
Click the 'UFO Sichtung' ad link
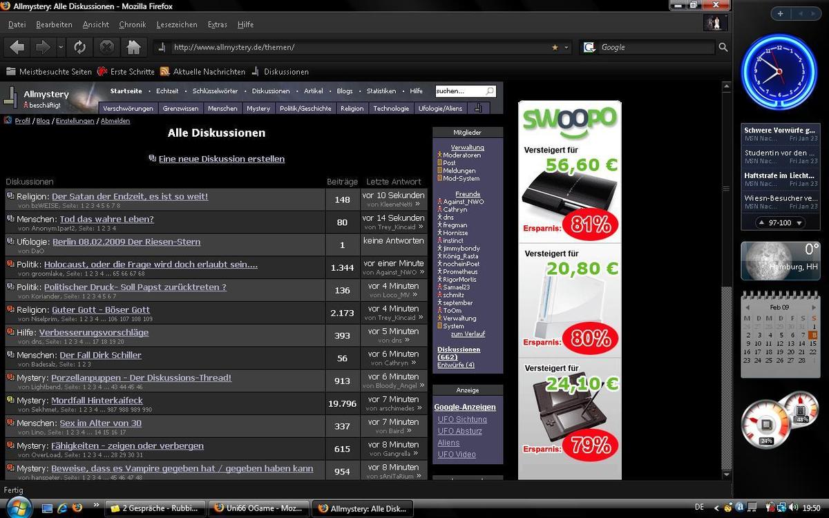(x=462, y=419)
